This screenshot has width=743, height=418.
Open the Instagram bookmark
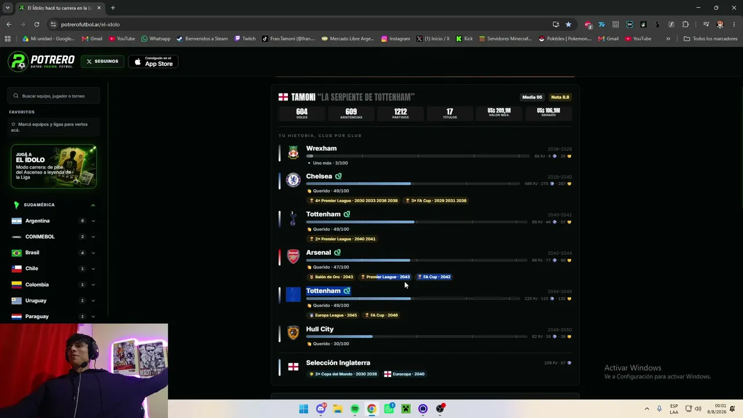point(395,39)
